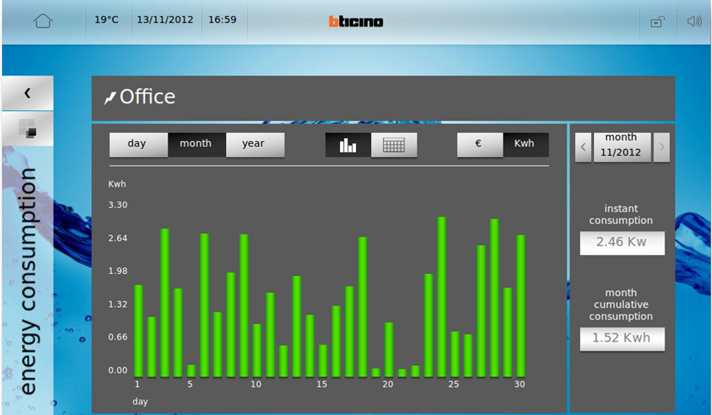The image size is (712, 415).
Task: Select the tallest consumption bar on day 23
Action: (440, 292)
